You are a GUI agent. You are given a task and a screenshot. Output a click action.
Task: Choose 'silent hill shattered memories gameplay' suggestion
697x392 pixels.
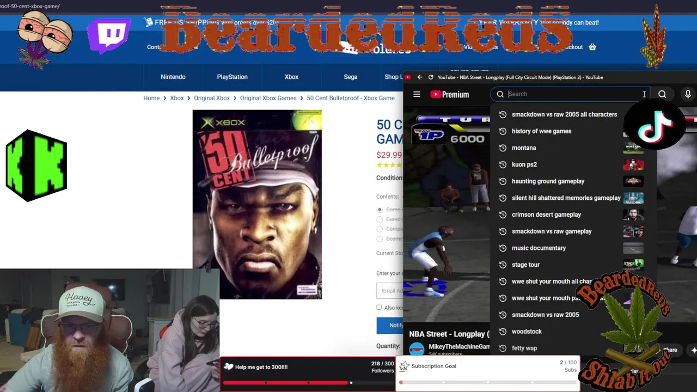(x=566, y=198)
